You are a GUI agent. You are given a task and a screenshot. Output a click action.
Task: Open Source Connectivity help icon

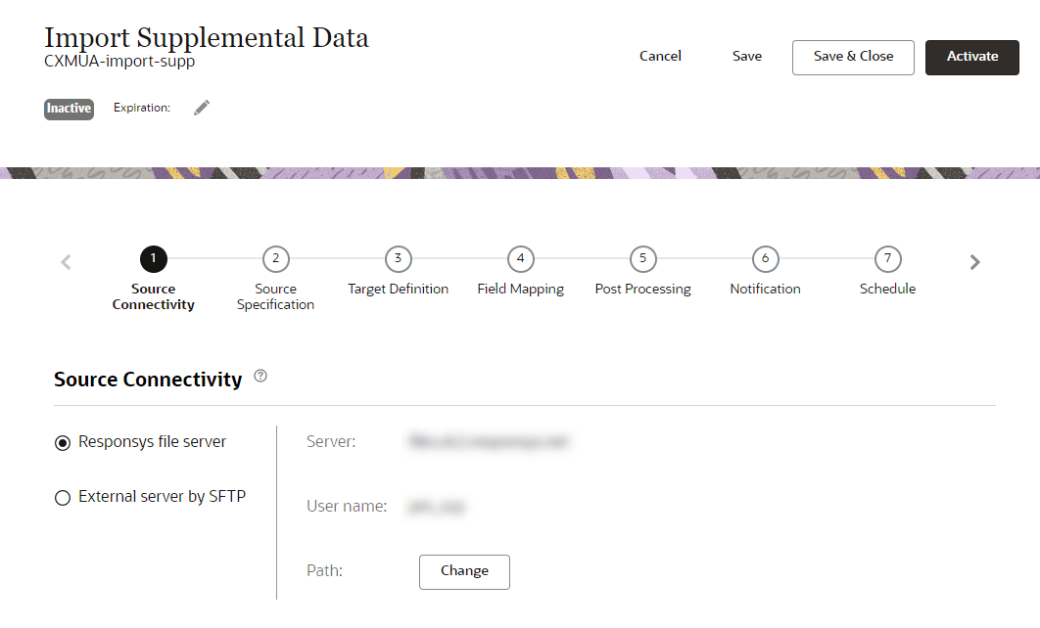coord(260,376)
